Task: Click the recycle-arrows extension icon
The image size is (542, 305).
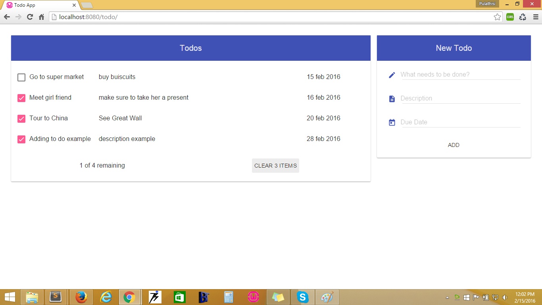Action: click(523, 17)
